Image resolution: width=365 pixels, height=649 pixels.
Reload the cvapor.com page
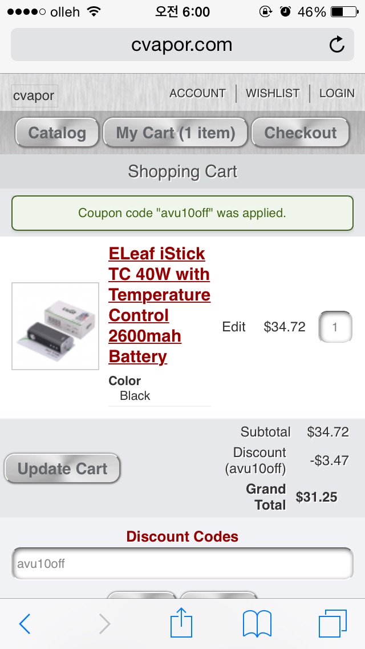(337, 45)
